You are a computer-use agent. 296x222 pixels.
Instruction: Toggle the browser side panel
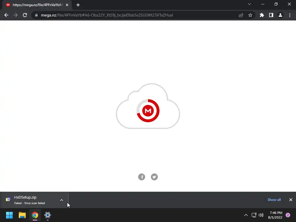click(271, 15)
